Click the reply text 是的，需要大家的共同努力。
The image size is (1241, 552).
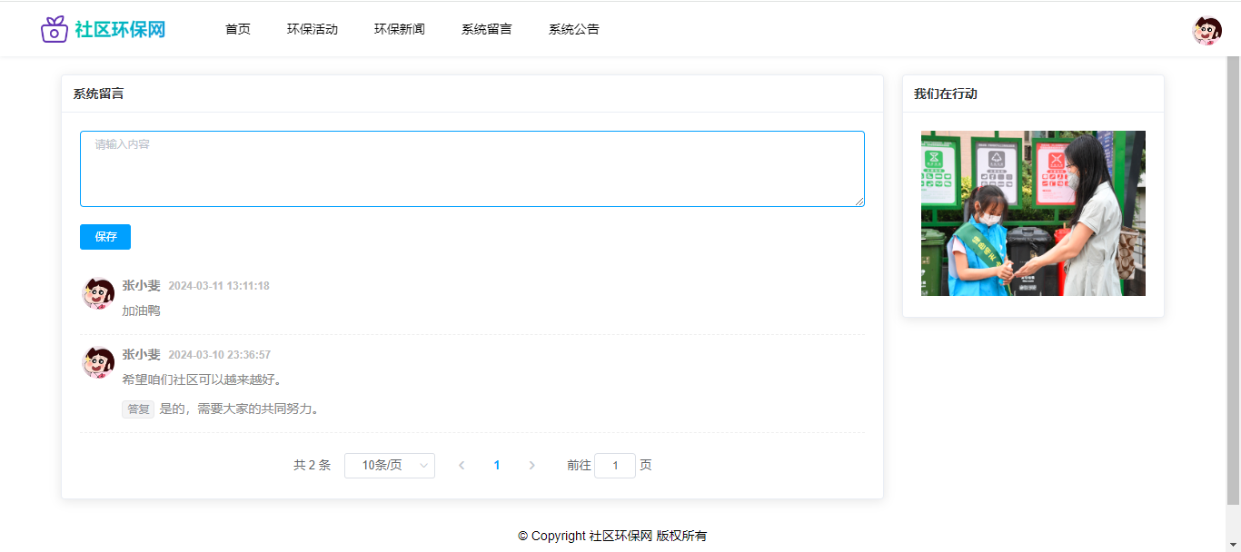click(242, 409)
